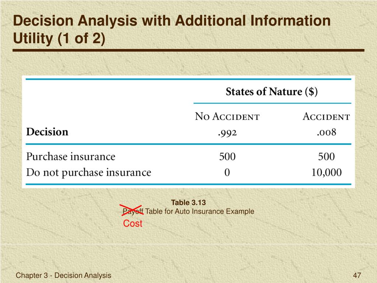Select the 'Utility (1 of 2)' subtitle line
The height and width of the screenshot is (283, 377).
[x=59, y=38]
